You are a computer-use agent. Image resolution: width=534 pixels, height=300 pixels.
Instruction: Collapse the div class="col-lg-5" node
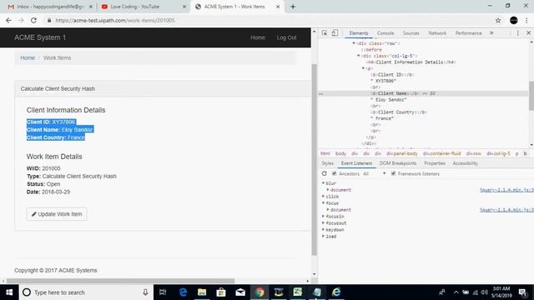[x=358, y=56]
